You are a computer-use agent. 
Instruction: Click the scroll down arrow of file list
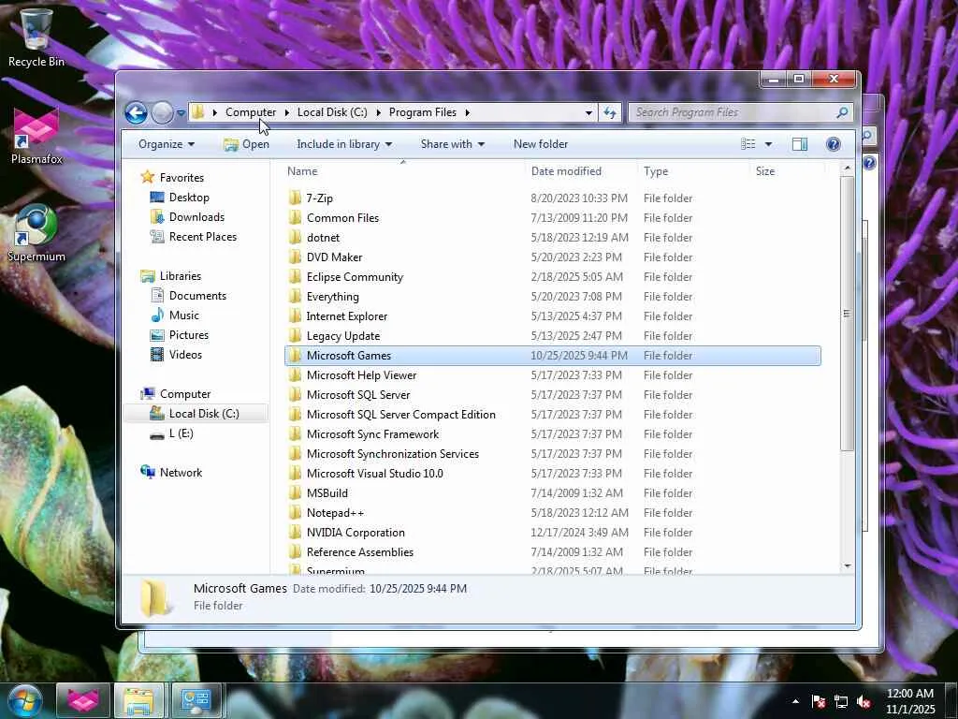(x=848, y=566)
